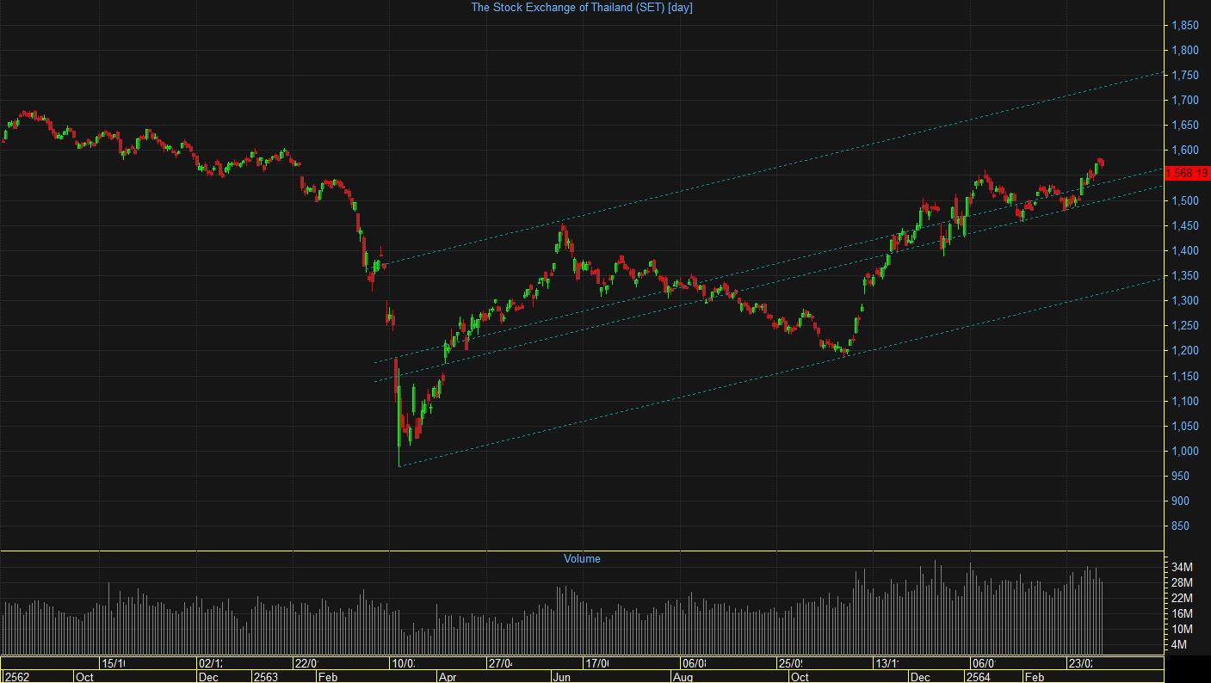Click the Feb label right after 2563

click(327, 677)
